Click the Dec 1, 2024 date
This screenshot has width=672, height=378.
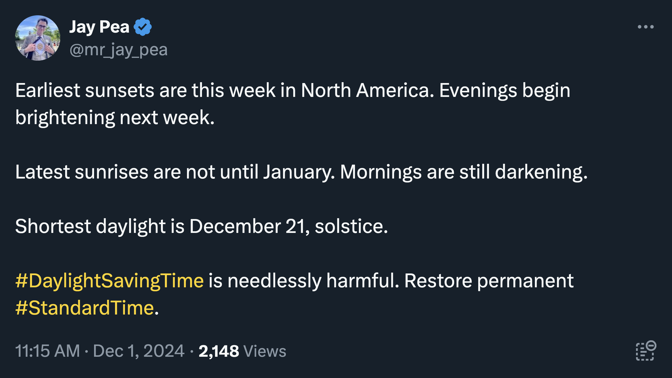point(139,351)
